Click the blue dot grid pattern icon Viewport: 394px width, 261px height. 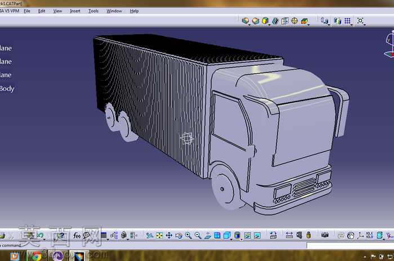pos(347,21)
